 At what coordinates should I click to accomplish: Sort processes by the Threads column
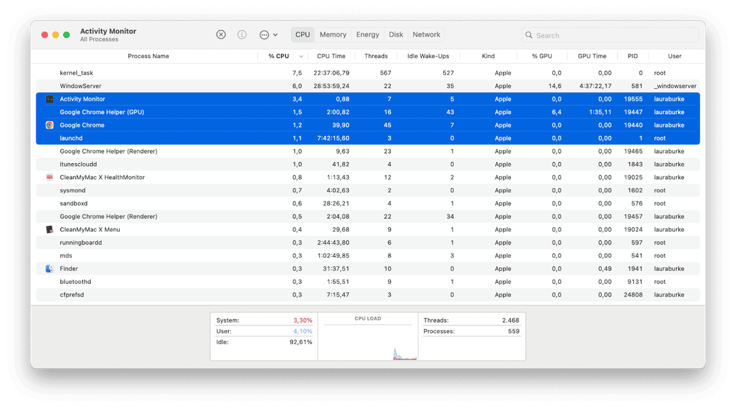point(376,56)
